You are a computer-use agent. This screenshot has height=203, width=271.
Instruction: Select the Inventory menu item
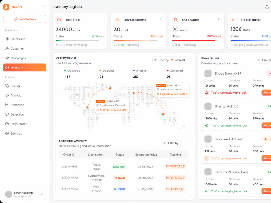click(25, 67)
